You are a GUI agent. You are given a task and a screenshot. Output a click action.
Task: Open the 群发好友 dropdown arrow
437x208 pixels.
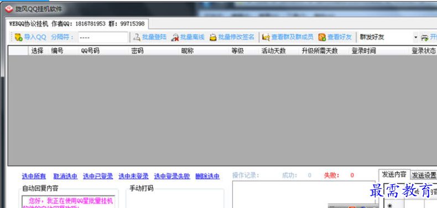click(x=416, y=38)
